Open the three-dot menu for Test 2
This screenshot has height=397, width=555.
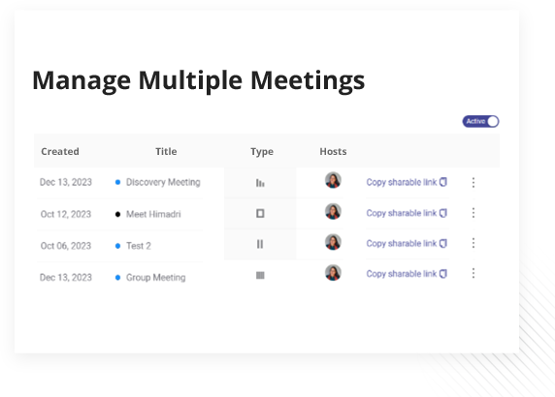pos(473,243)
